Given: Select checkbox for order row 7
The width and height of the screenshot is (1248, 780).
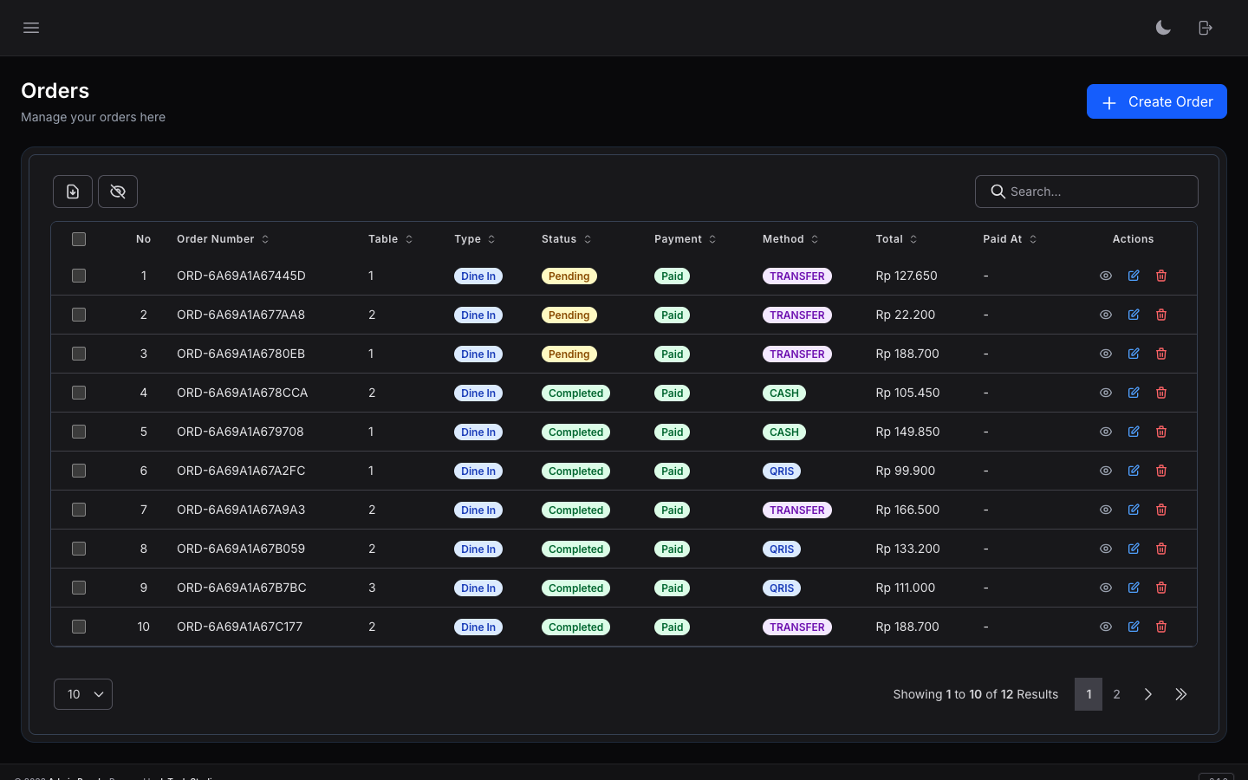Looking at the screenshot, I should tap(79, 510).
